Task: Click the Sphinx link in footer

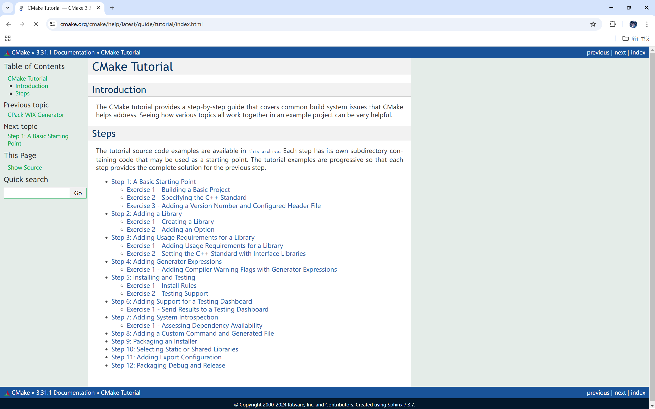Action: [x=395, y=405]
